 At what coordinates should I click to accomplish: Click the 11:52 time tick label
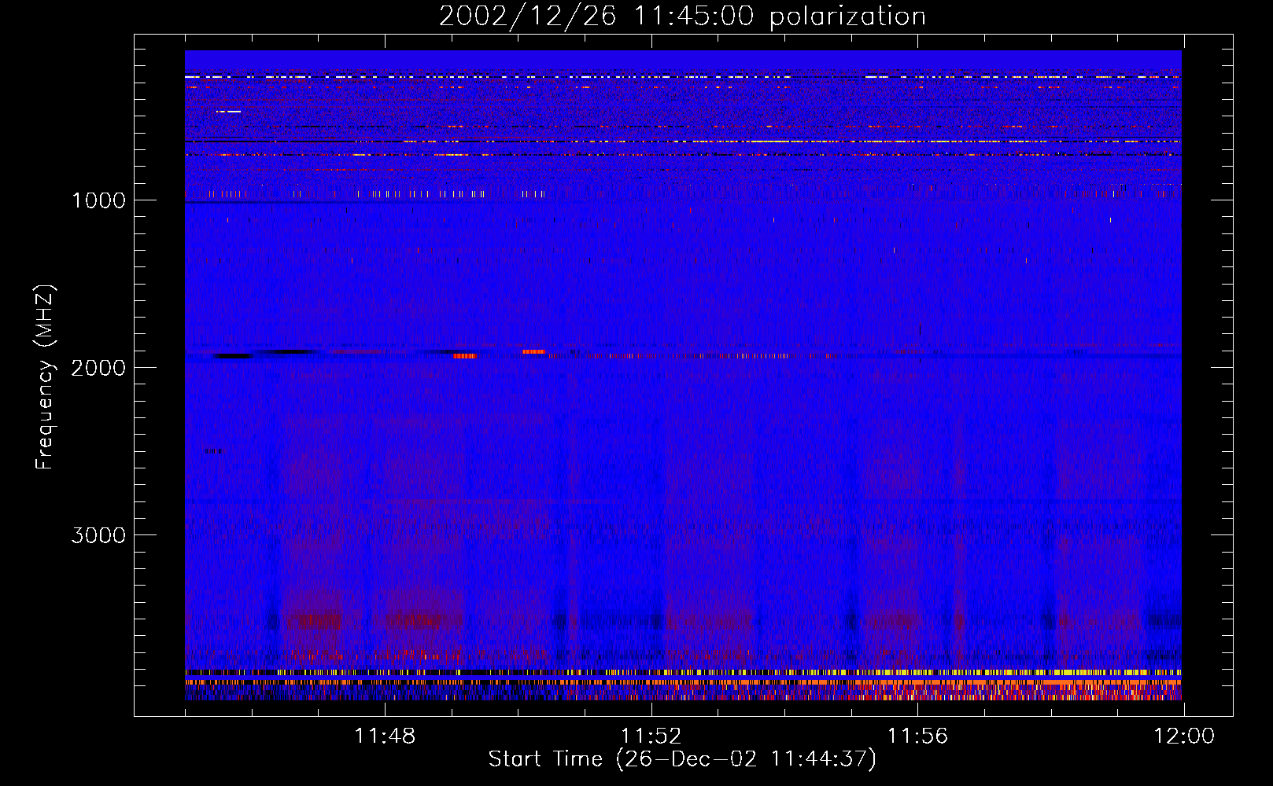point(651,736)
